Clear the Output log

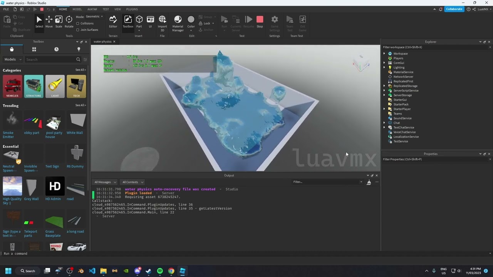click(369, 182)
